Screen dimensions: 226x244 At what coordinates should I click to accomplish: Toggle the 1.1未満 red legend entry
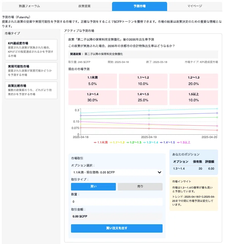(x=101, y=142)
